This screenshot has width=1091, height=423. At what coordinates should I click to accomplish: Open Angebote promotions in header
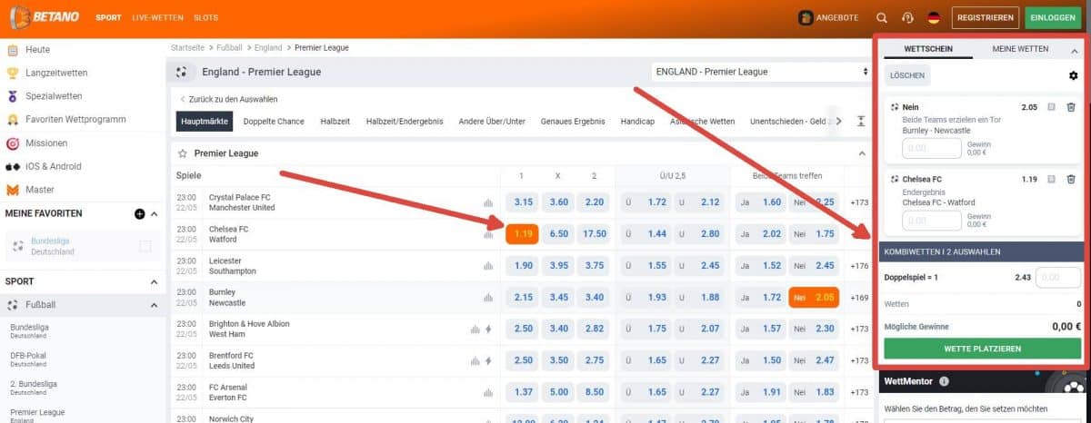pos(828,17)
